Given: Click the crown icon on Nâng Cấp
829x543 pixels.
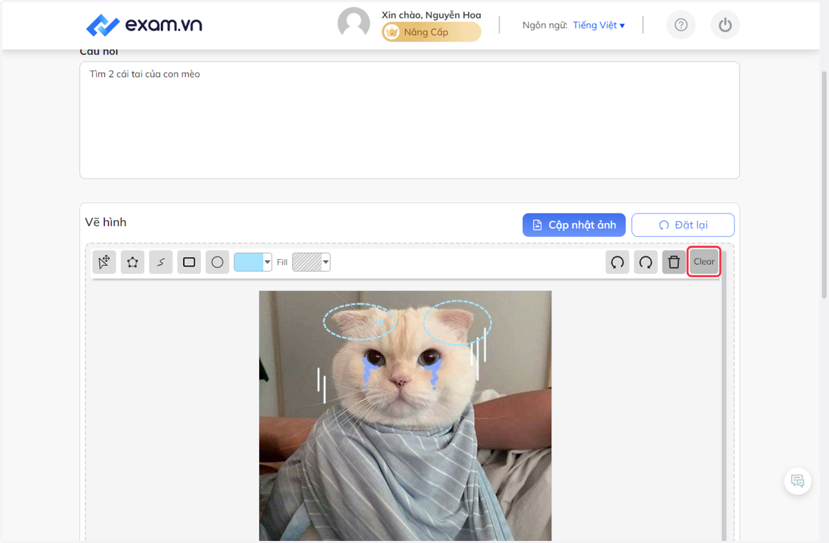Looking at the screenshot, I should tap(392, 32).
